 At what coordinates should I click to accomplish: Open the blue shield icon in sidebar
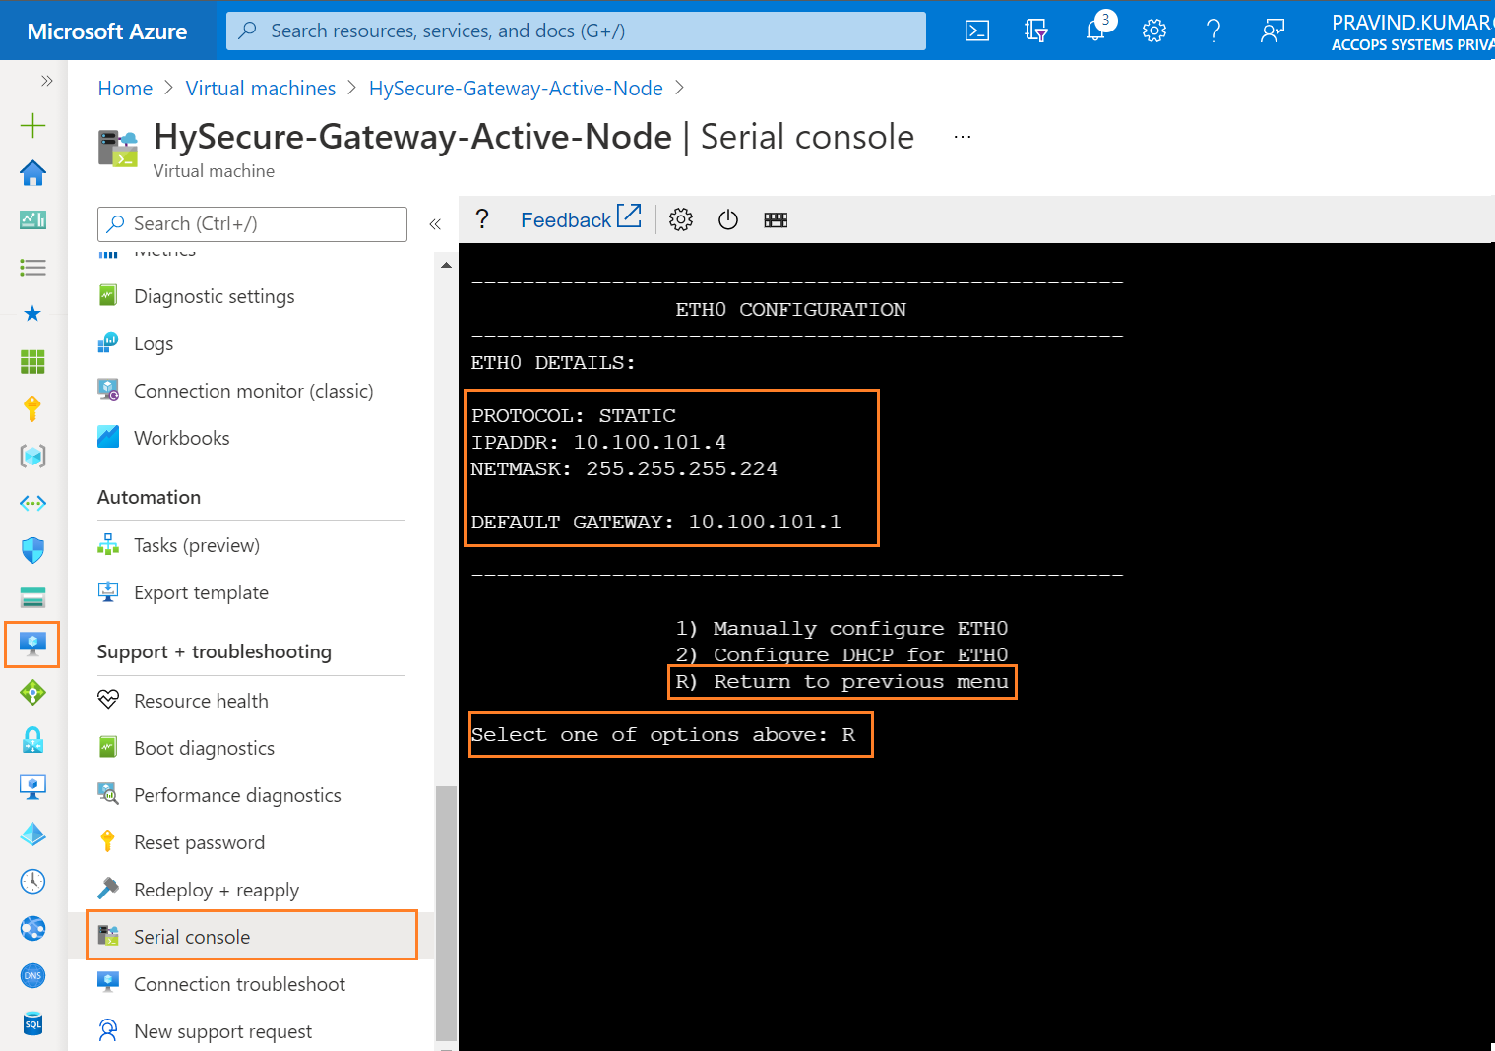32,550
